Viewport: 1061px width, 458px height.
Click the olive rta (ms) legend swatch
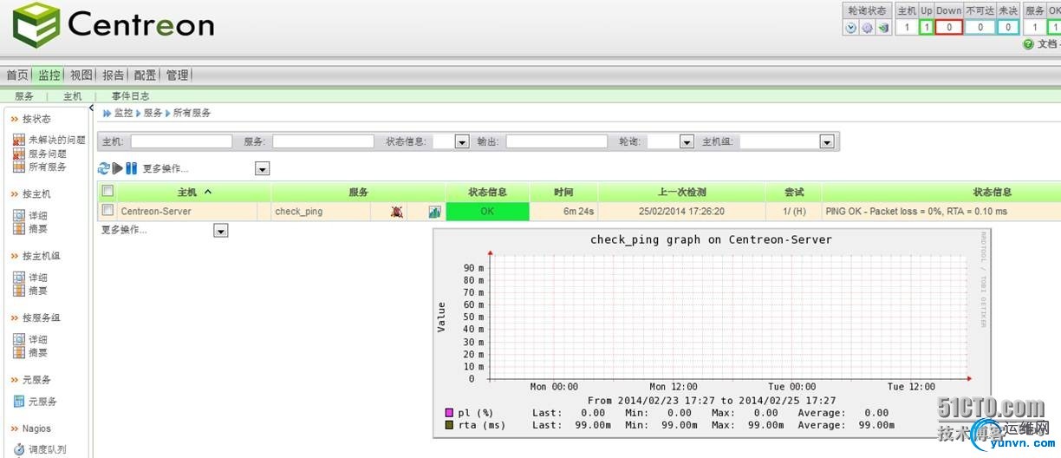point(449,425)
